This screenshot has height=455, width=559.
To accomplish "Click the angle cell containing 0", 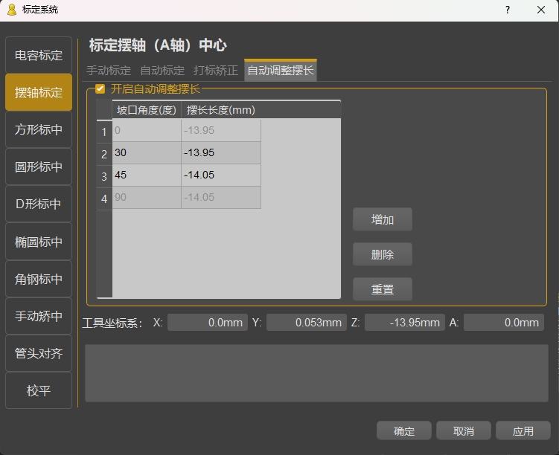I will (x=147, y=131).
